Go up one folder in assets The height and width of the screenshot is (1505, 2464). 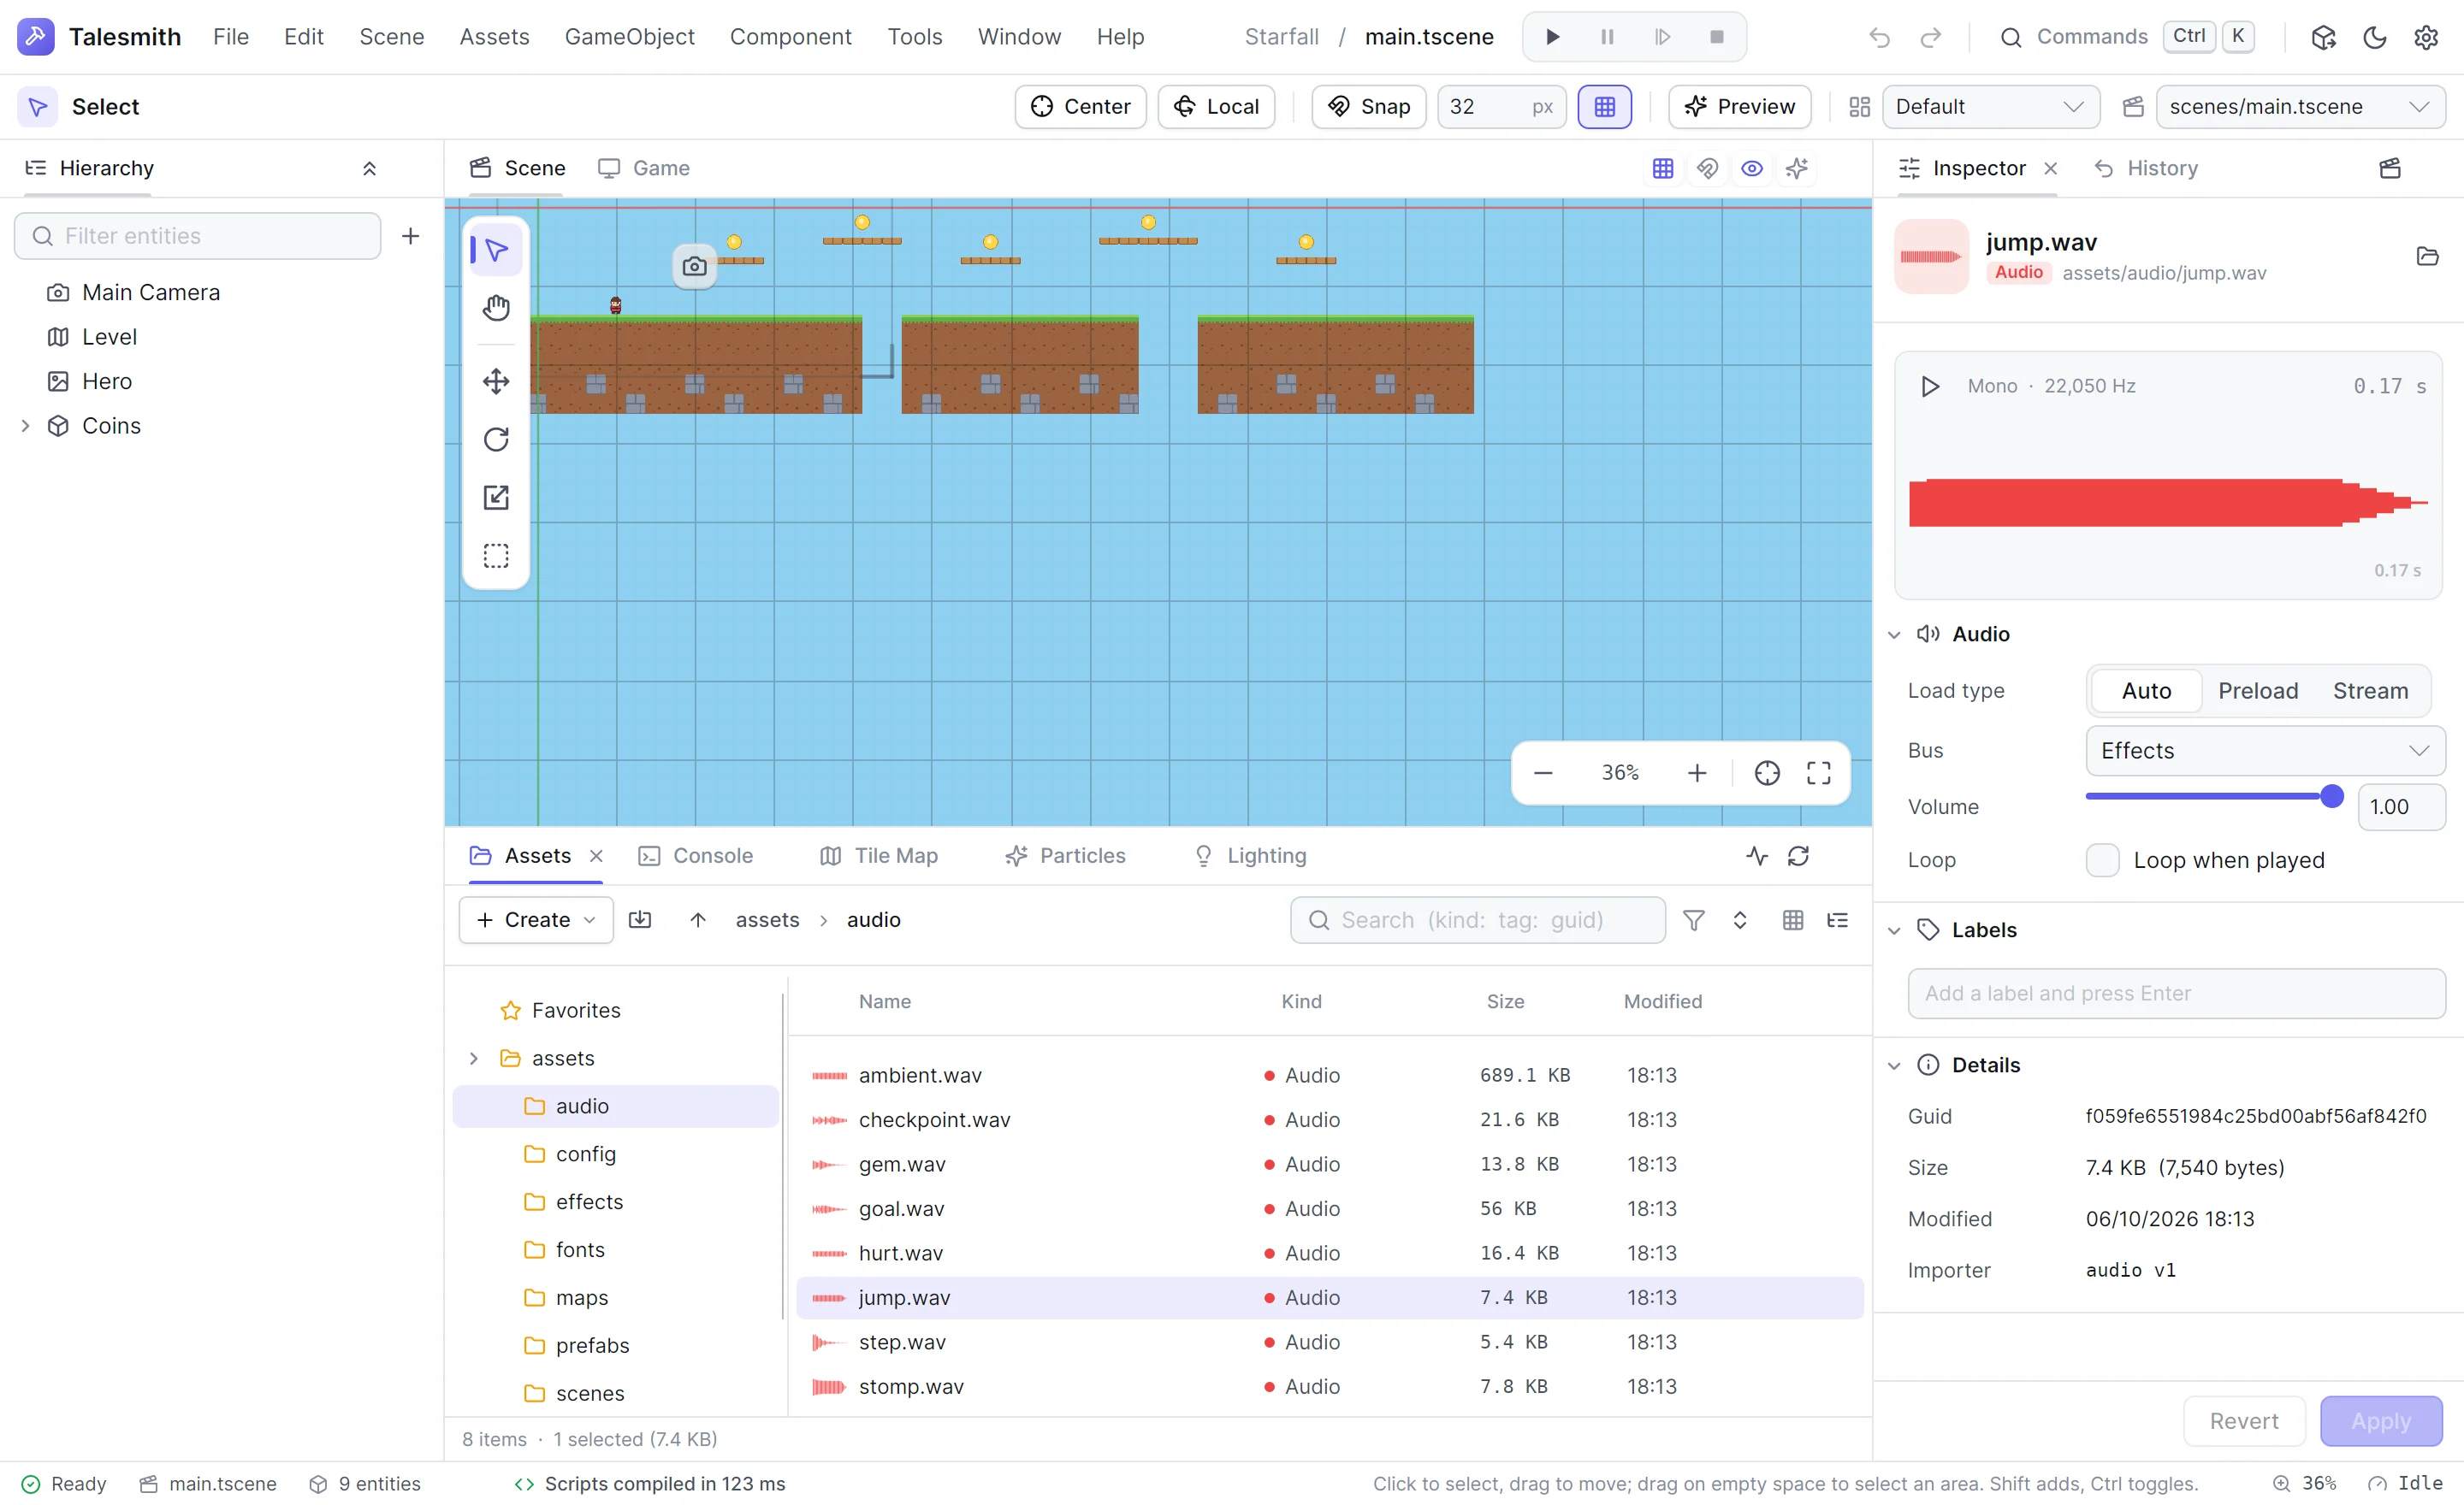coord(698,919)
